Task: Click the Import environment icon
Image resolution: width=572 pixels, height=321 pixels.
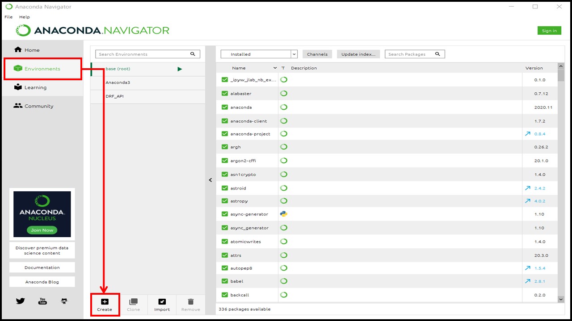Action: coord(162,302)
